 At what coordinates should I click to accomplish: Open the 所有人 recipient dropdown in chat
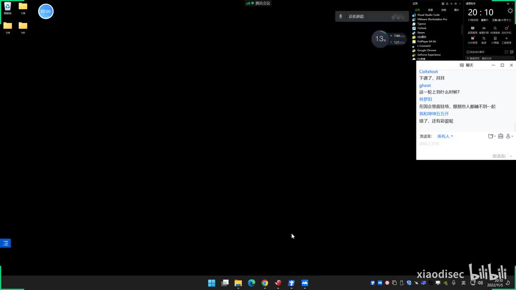(445, 136)
